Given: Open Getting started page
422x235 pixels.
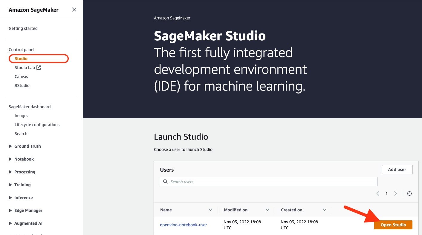Looking at the screenshot, I should coord(23,28).
